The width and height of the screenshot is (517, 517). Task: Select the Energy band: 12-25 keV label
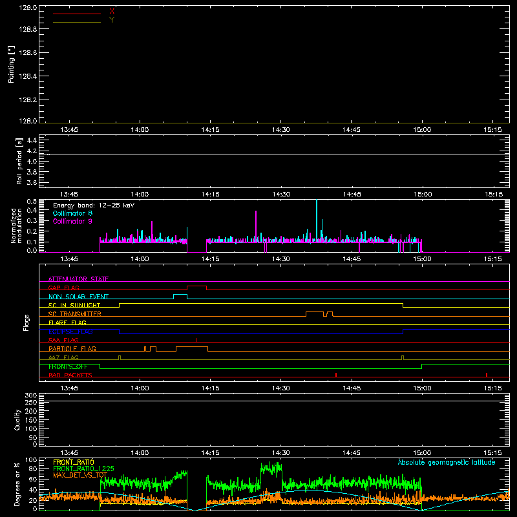pyautogui.click(x=94, y=206)
